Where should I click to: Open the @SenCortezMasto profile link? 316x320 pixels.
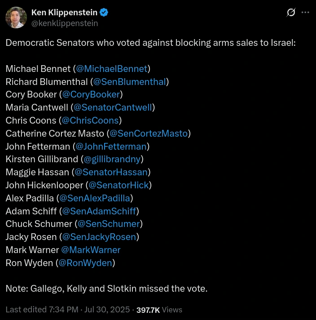click(x=149, y=133)
